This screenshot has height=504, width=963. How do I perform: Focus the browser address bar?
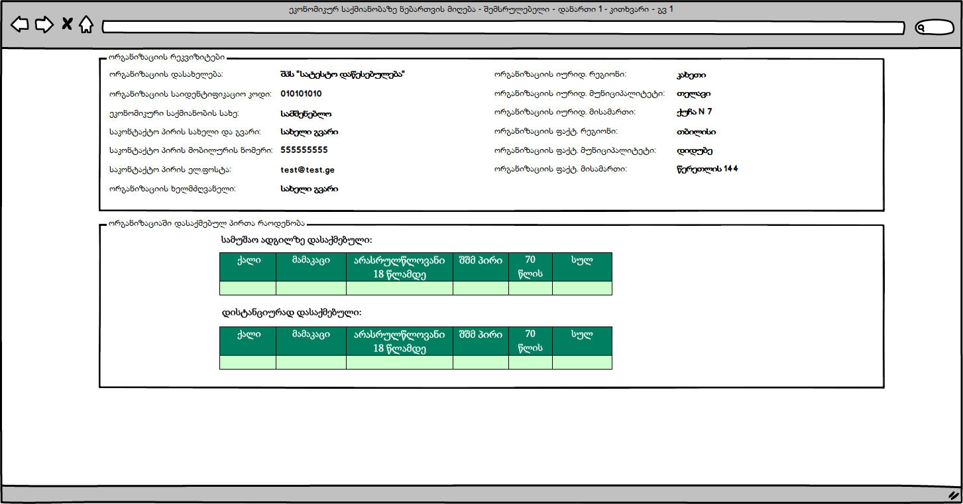coord(503,28)
